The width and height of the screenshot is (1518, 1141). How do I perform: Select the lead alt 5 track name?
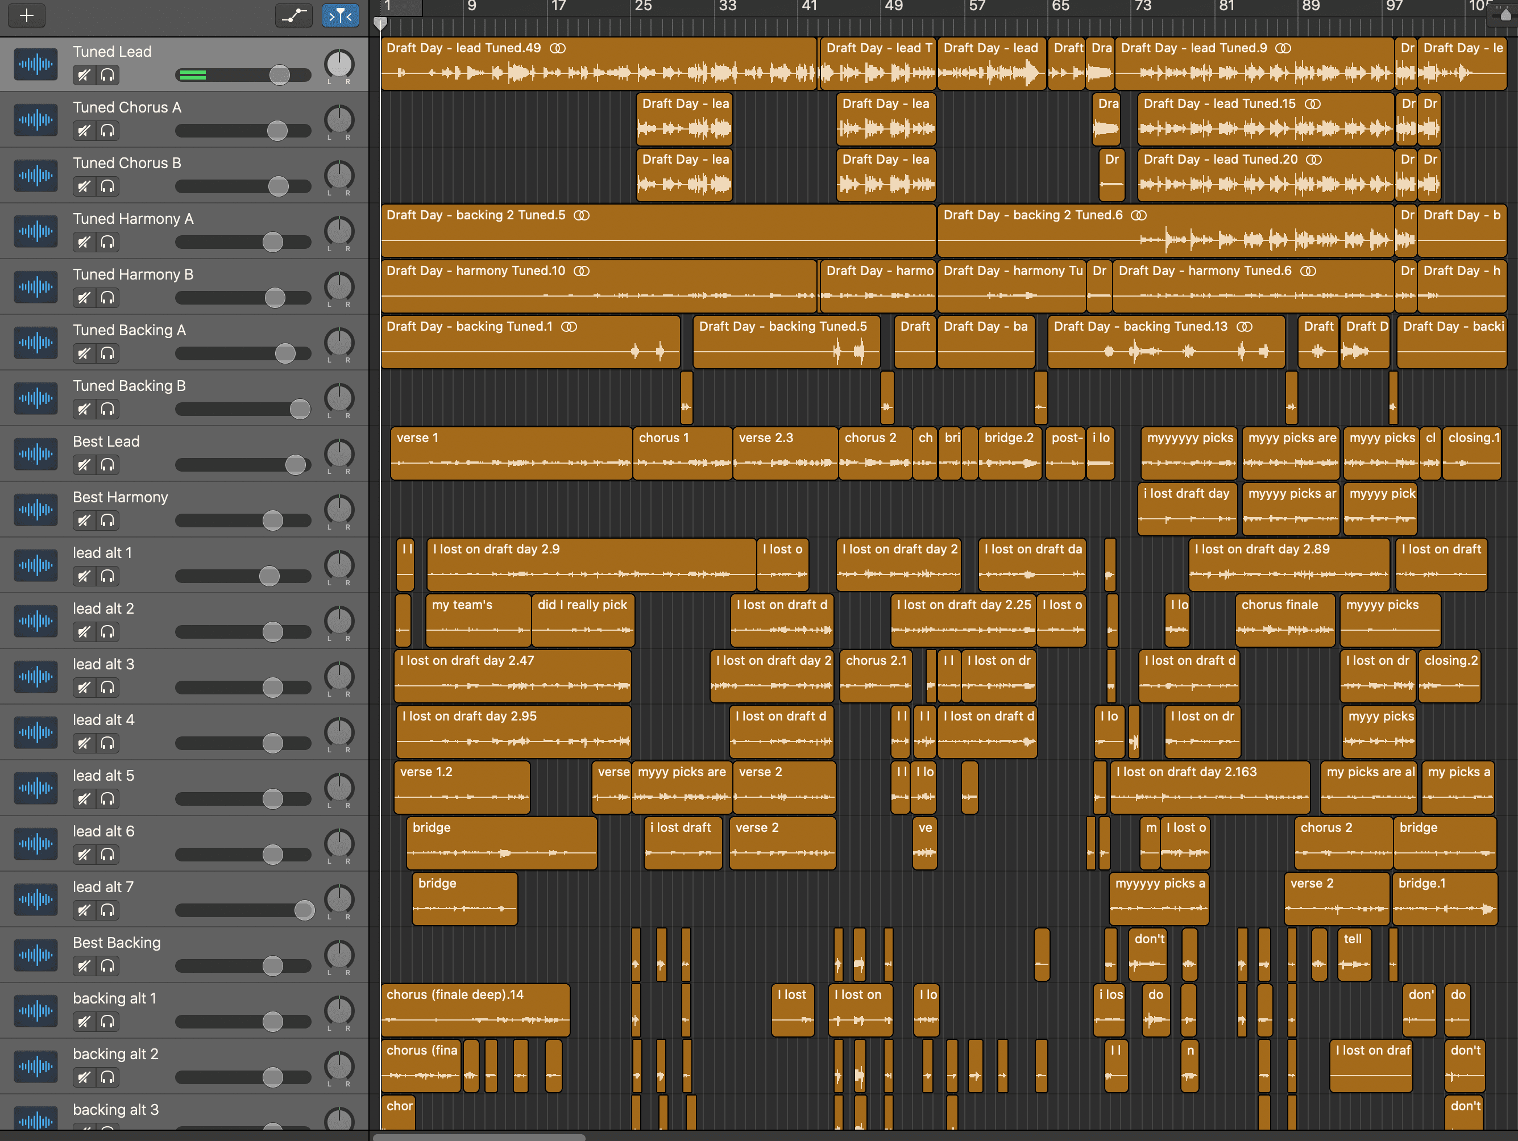click(x=103, y=776)
